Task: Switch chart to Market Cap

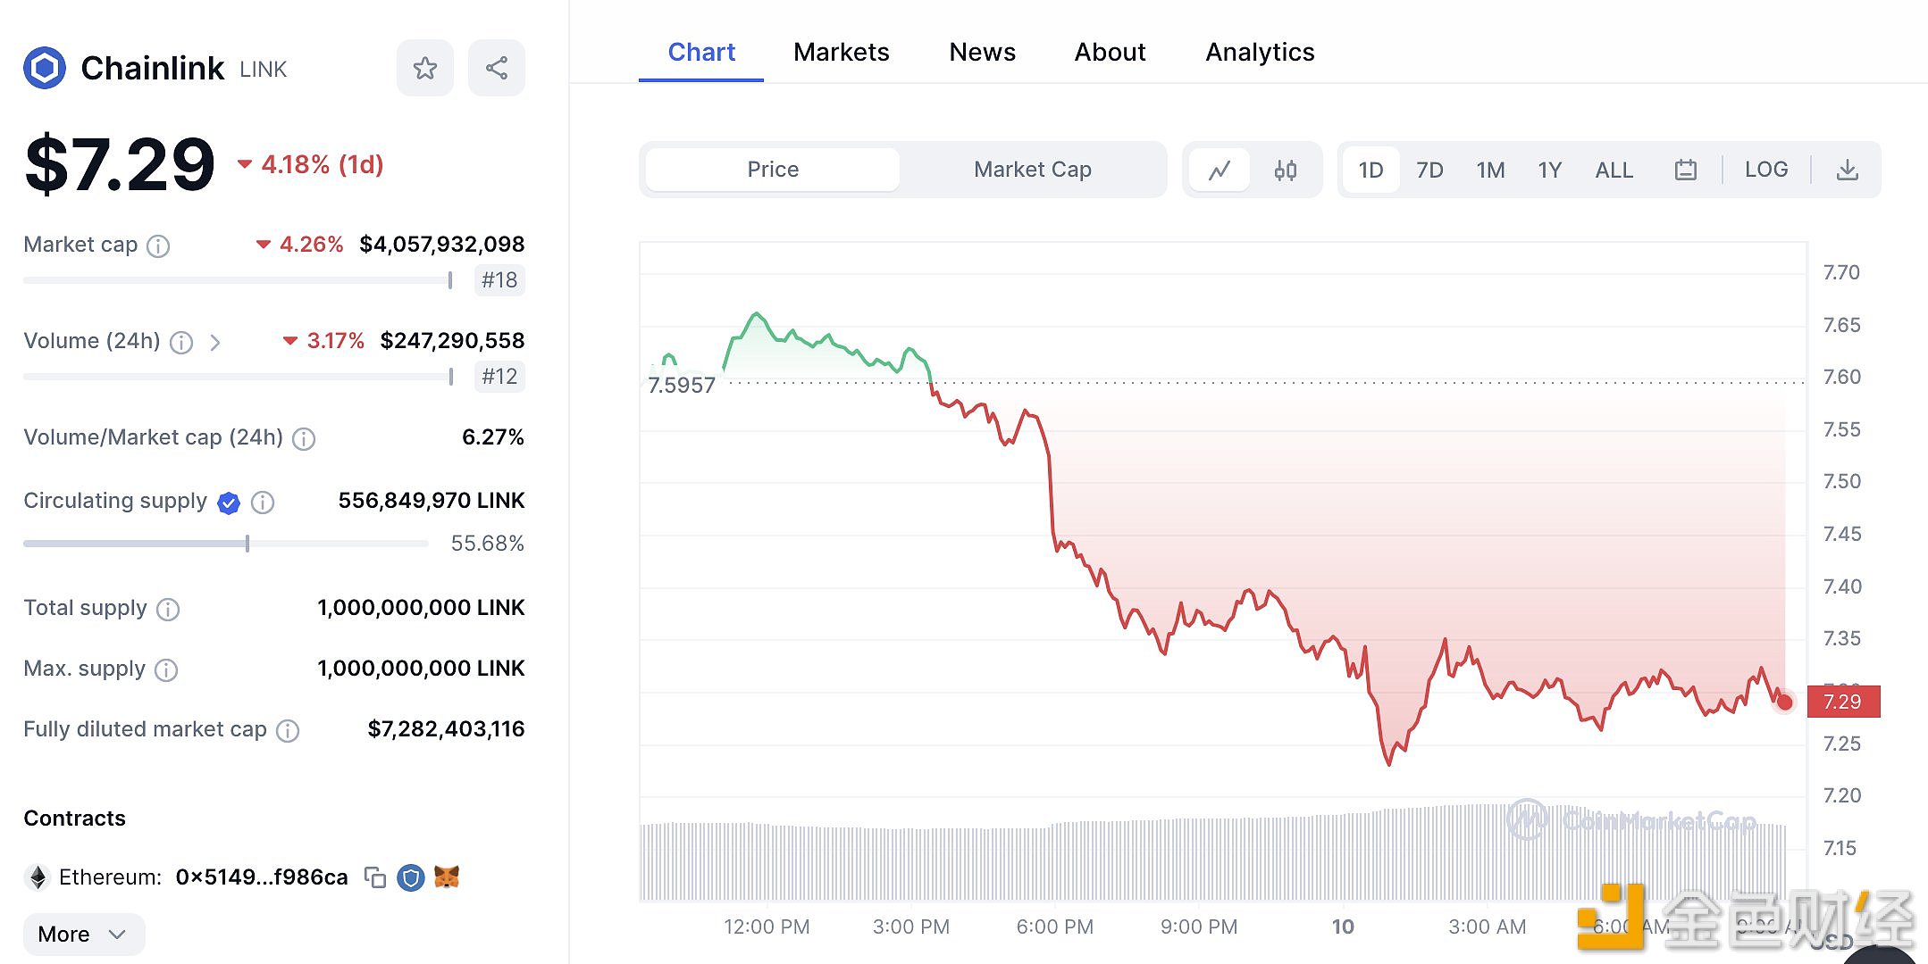Action: (1033, 170)
